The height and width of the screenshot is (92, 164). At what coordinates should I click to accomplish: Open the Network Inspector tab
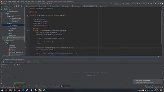pos(20,62)
